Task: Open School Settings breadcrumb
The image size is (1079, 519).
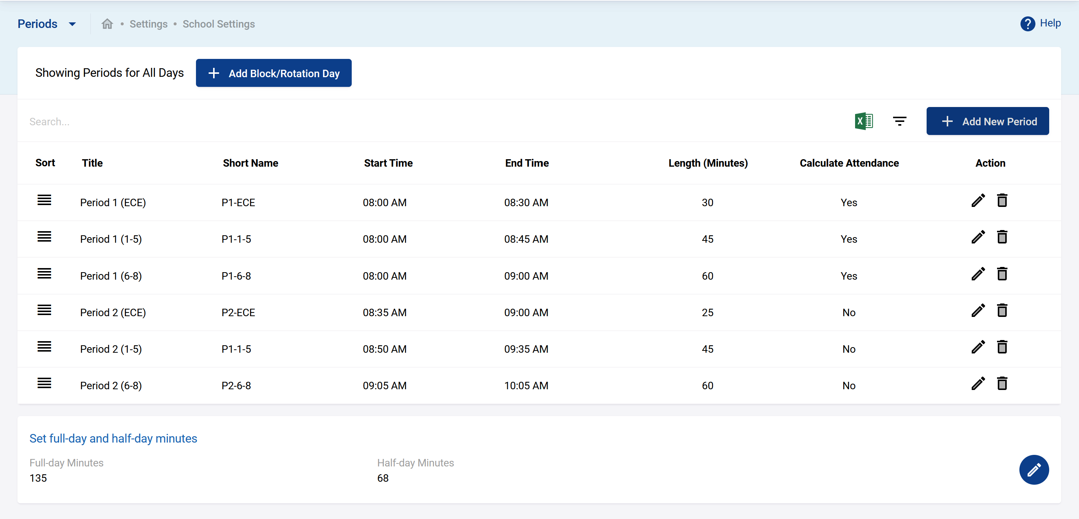Action: [x=218, y=24]
